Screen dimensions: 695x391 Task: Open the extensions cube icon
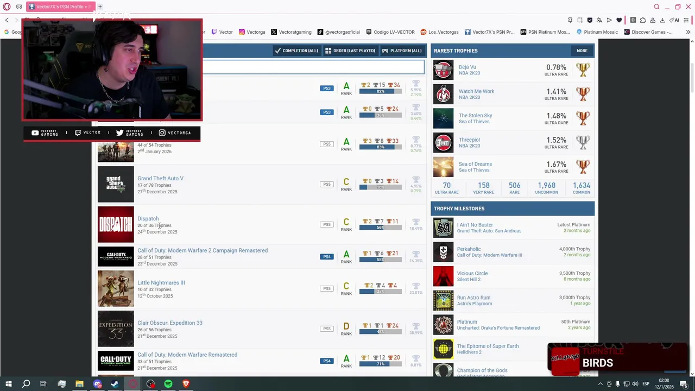point(643,20)
